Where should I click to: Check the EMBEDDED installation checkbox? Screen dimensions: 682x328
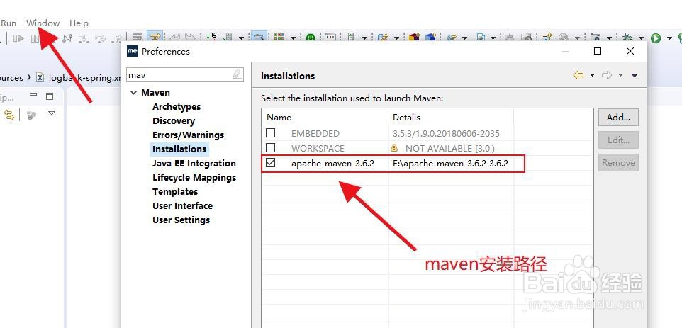(x=271, y=133)
